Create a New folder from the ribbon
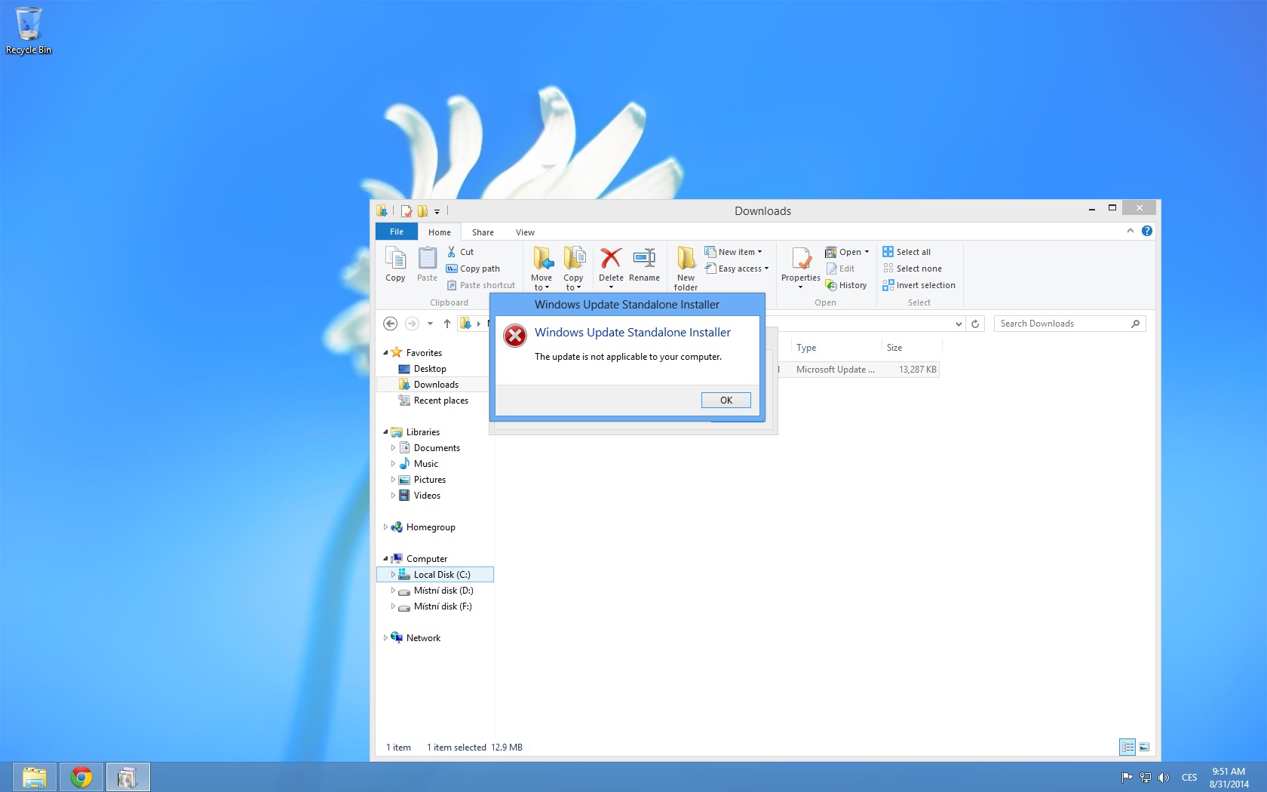 tap(686, 268)
